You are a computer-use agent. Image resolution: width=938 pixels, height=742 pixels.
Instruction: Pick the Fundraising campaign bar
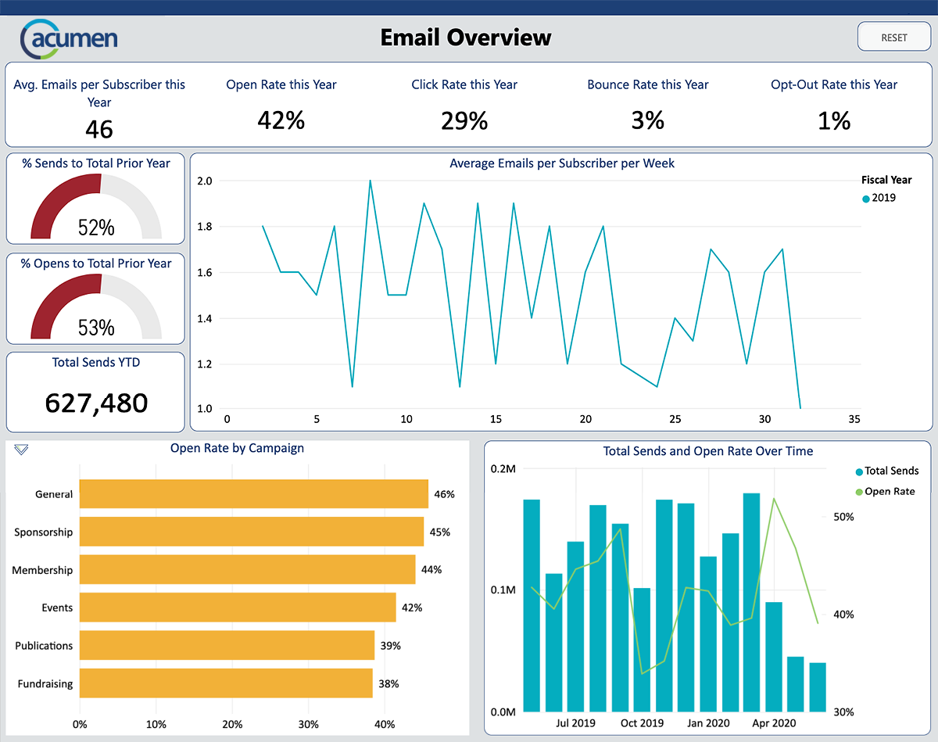[x=226, y=683]
